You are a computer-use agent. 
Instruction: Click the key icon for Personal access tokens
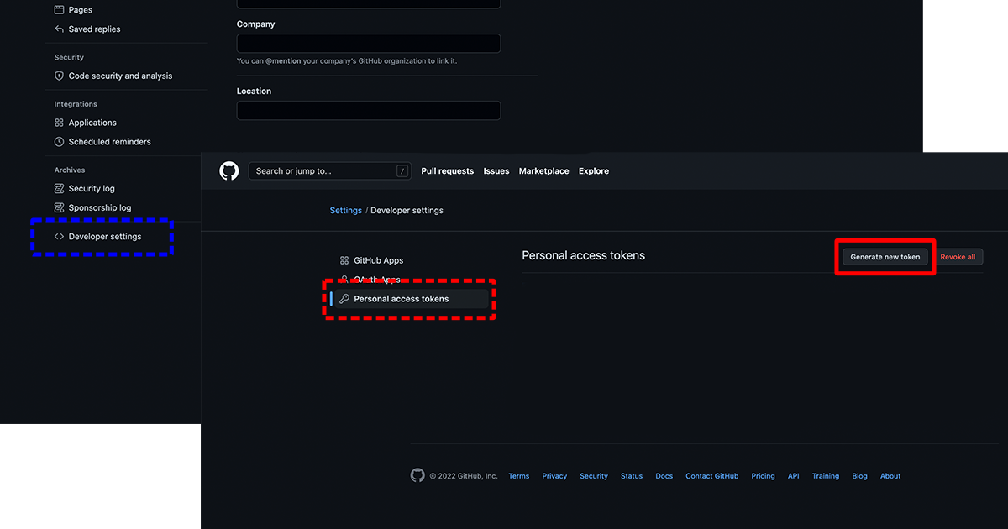coord(344,299)
